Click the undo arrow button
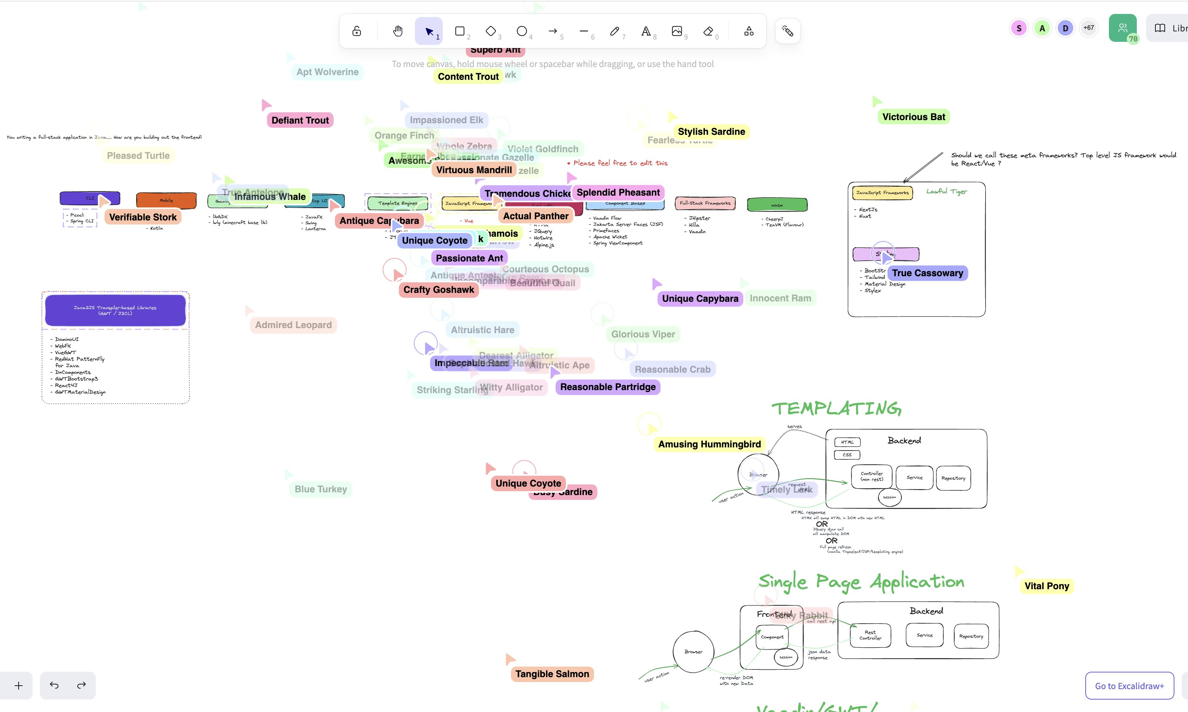This screenshot has height=712, width=1188. pyautogui.click(x=54, y=686)
